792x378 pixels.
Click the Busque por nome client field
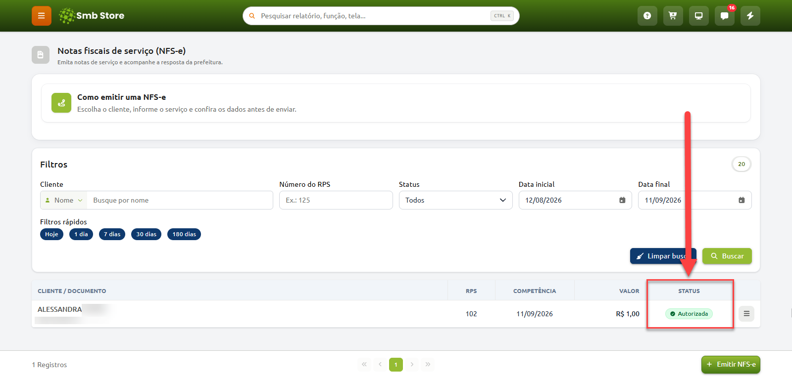pos(180,200)
